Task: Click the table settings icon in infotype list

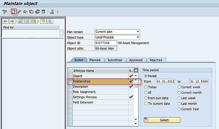Action: coord(136,71)
